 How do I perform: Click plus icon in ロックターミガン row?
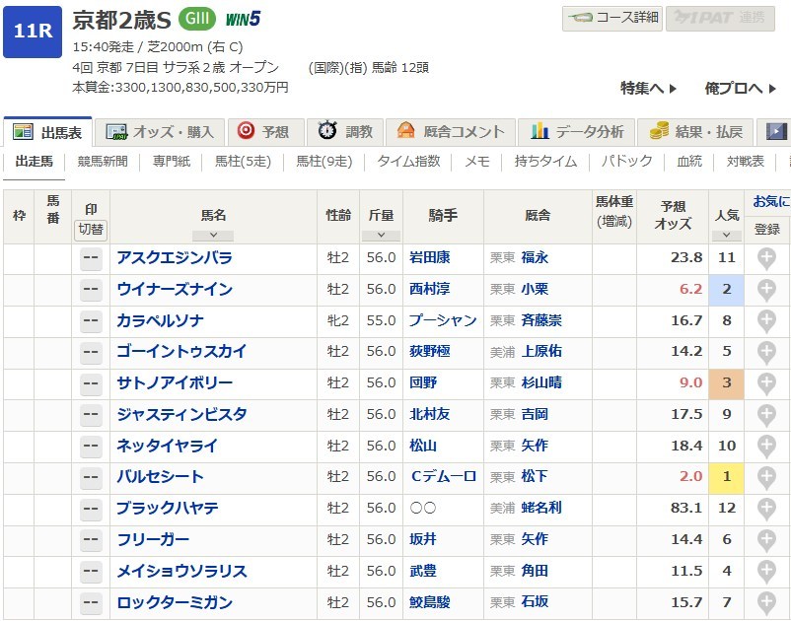[x=766, y=602]
